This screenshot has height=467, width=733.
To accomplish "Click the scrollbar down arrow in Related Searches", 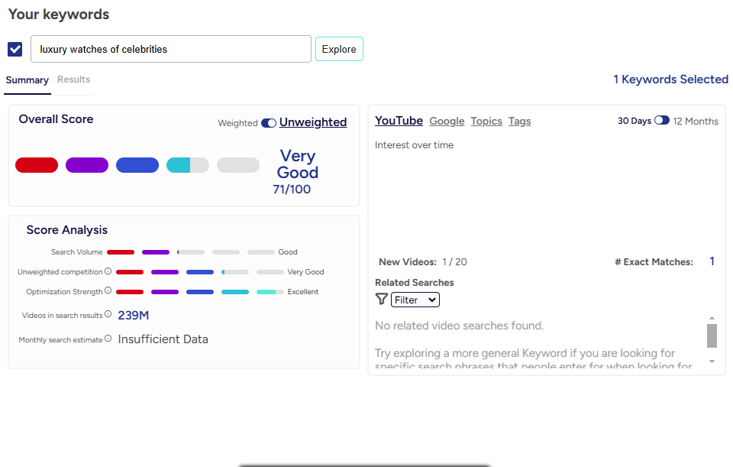I will tap(712, 362).
